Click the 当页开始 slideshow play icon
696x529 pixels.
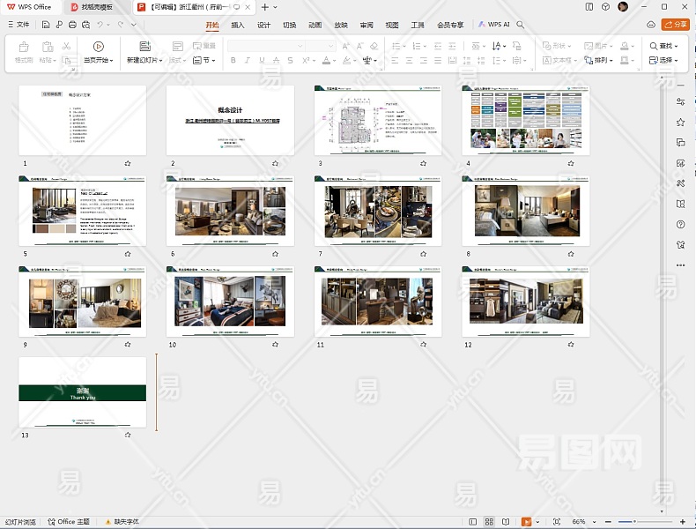pyautogui.click(x=98, y=46)
